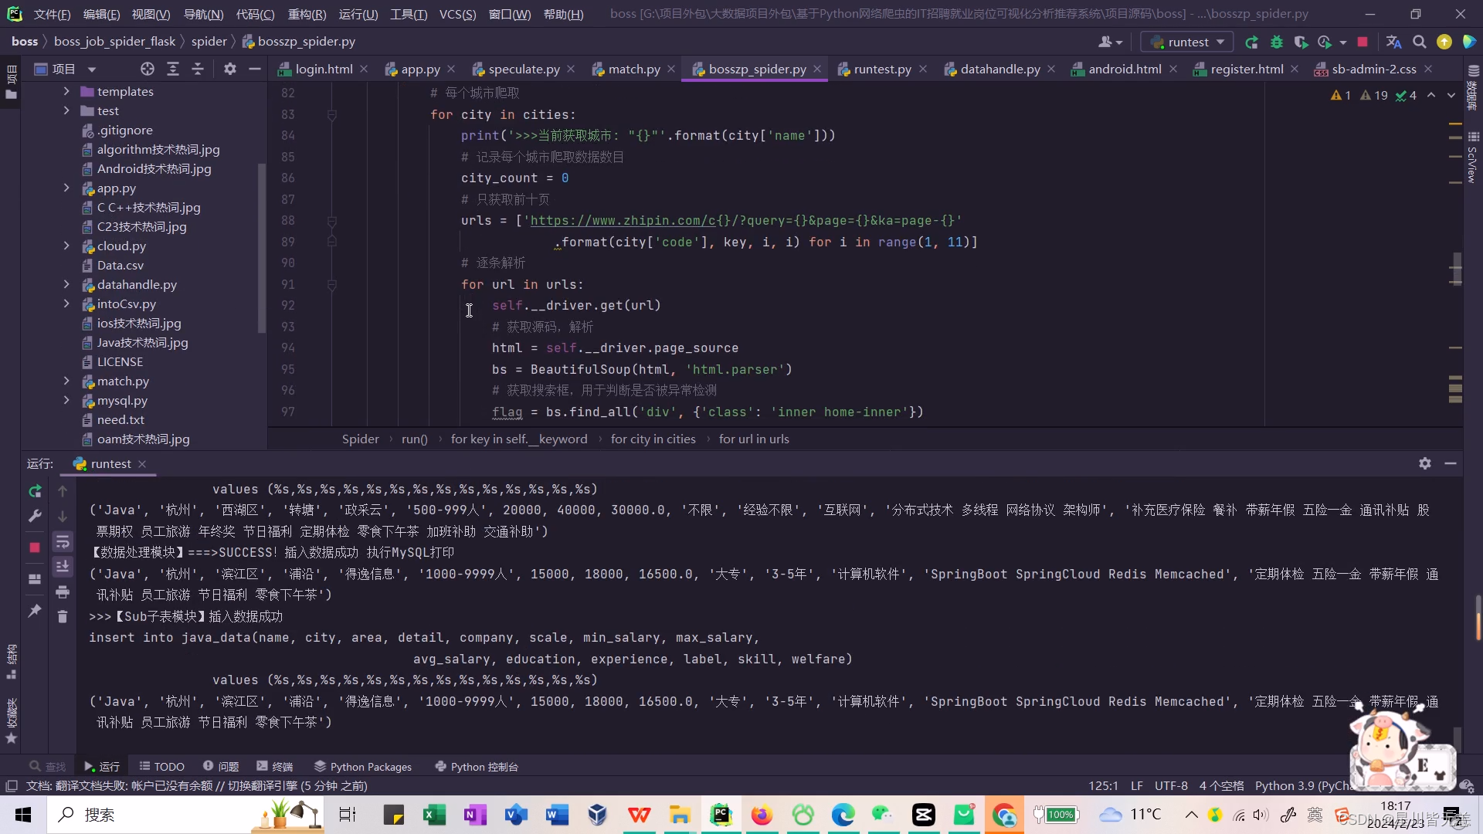Expand the test folder in project tree

(66, 110)
